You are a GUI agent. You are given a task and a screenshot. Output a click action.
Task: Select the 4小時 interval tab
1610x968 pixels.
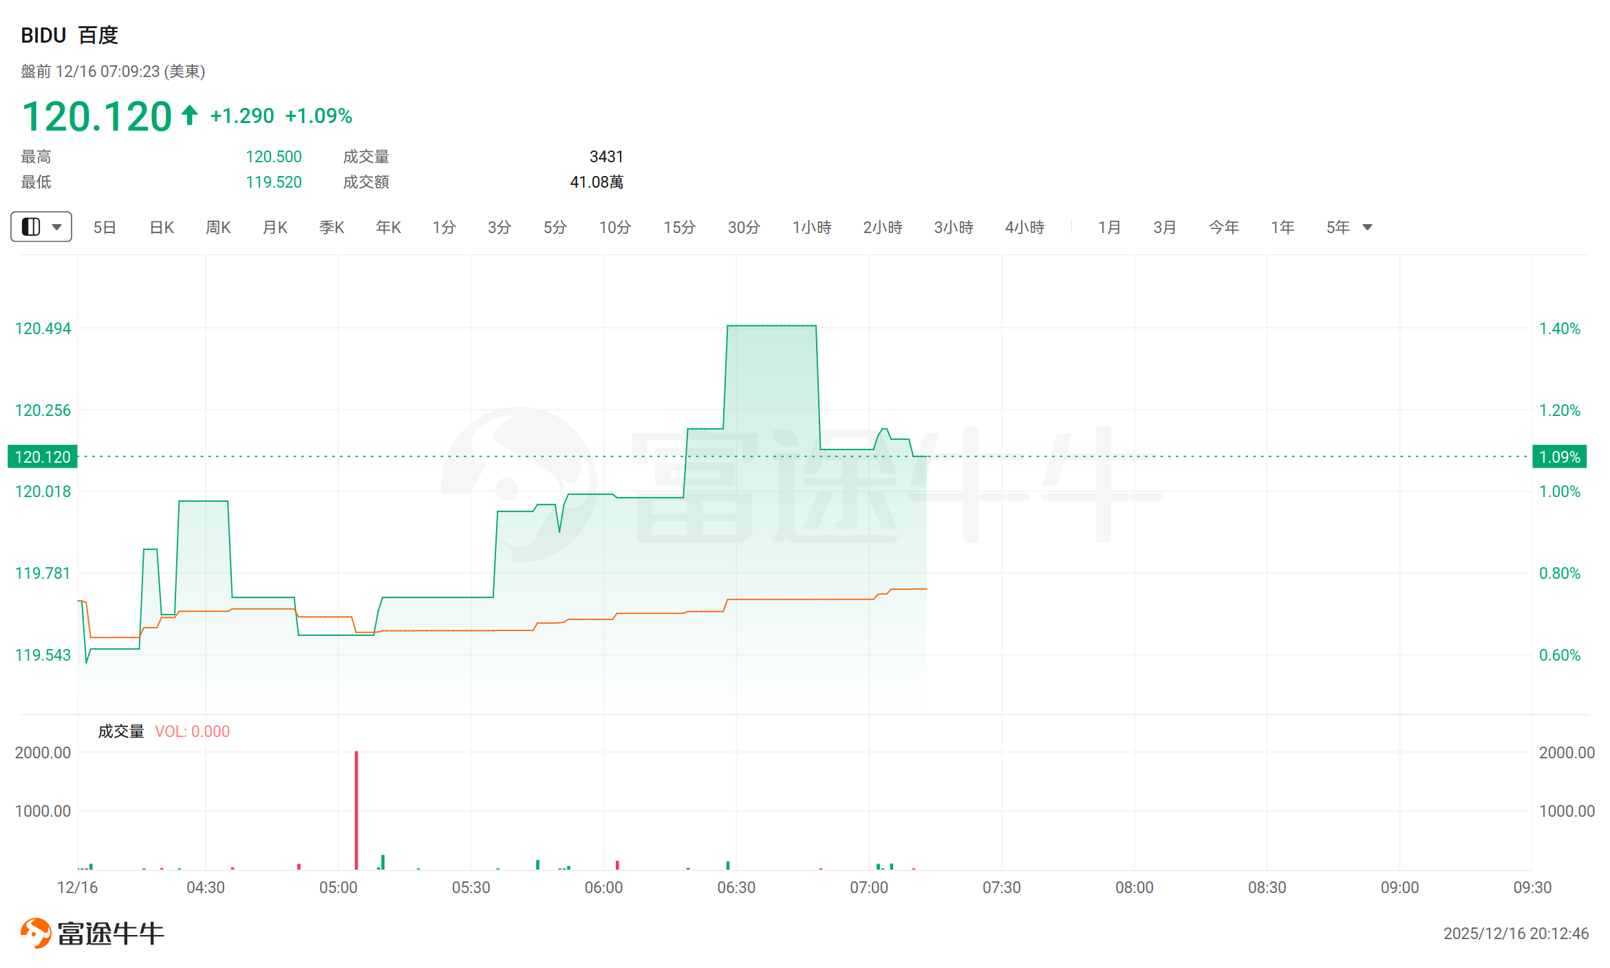(x=1024, y=227)
